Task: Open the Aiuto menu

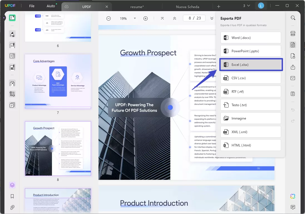Action: [51, 6]
